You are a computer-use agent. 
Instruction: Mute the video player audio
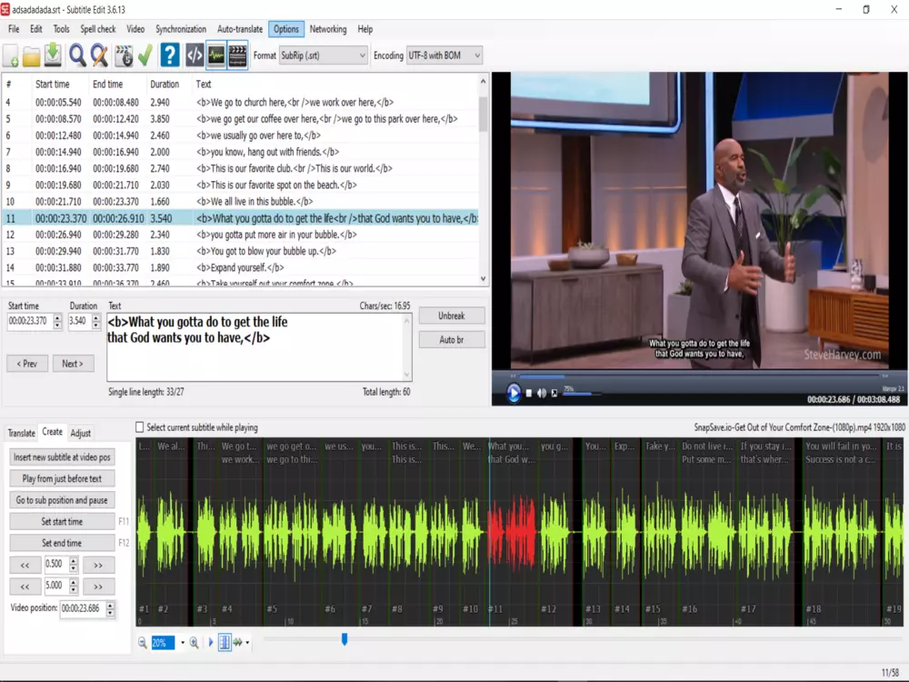click(x=542, y=393)
